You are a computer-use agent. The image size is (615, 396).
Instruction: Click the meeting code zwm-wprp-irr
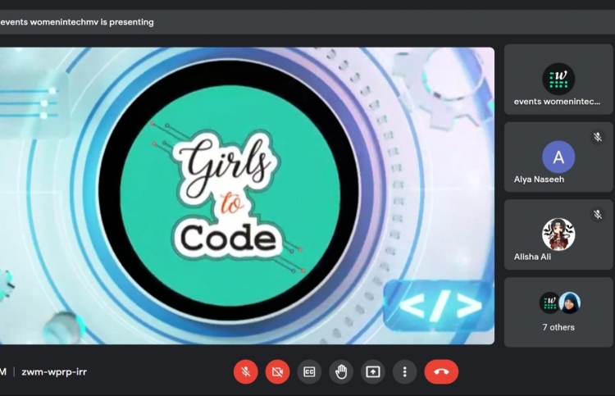pos(54,371)
